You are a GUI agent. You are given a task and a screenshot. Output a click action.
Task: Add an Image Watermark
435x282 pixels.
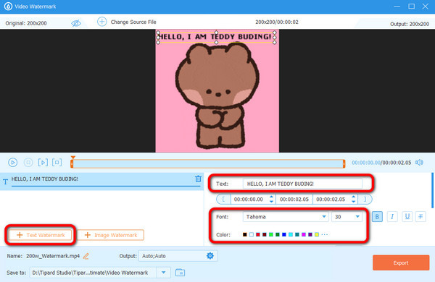pyautogui.click(x=110, y=235)
